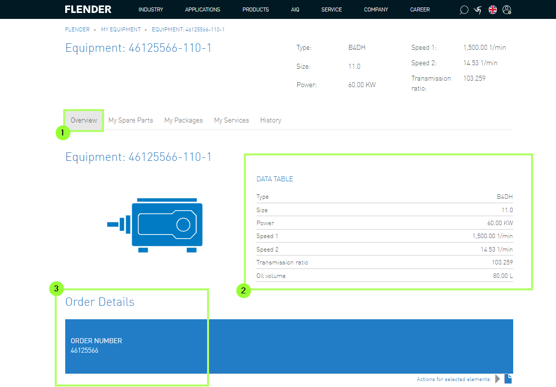
Task: Click Speed 2 value in data table
Action: [496, 250]
